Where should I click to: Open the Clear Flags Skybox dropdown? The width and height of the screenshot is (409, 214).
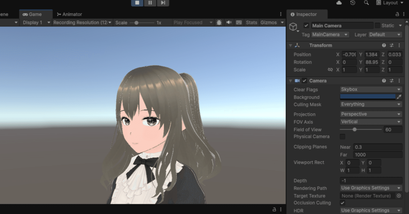371,89
